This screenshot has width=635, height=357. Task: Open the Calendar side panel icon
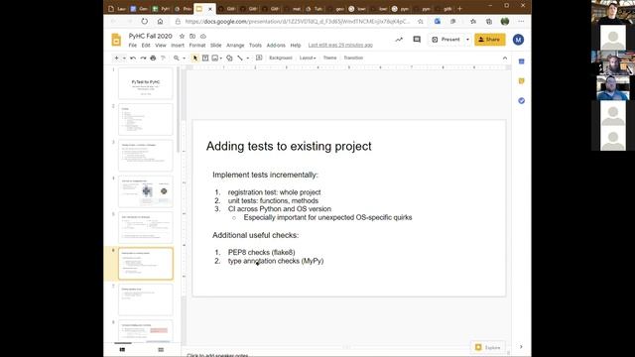[522, 61]
